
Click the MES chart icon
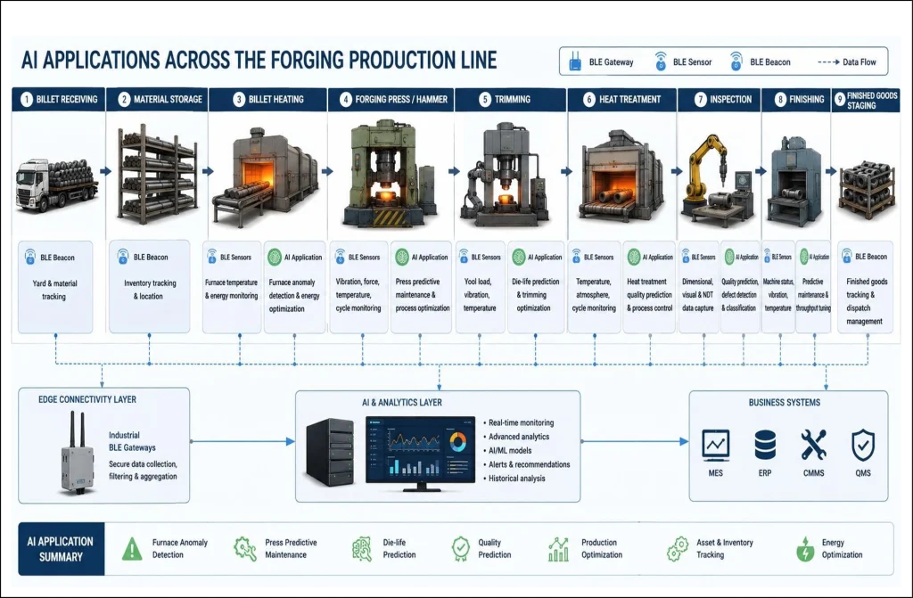(716, 446)
